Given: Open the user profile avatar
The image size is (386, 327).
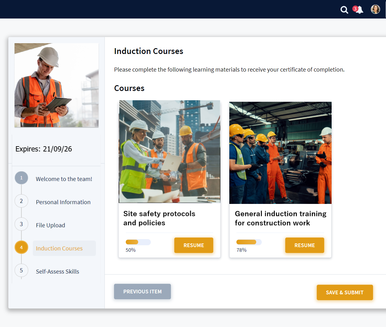Looking at the screenshot, I should (375, 9).
